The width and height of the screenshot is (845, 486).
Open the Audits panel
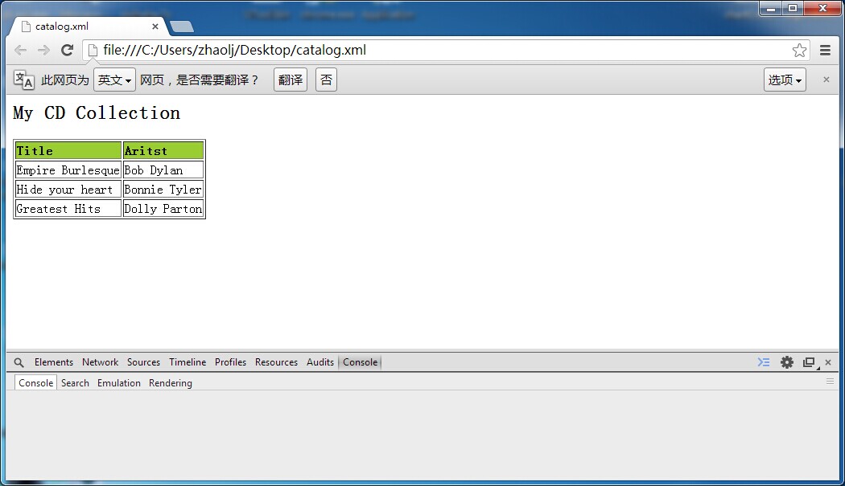(x=320, y=362)
